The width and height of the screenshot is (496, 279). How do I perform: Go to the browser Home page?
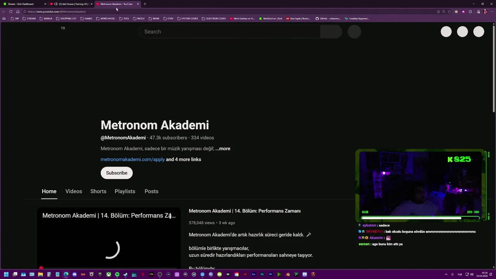pyautogui.click(x=18, y=12)
